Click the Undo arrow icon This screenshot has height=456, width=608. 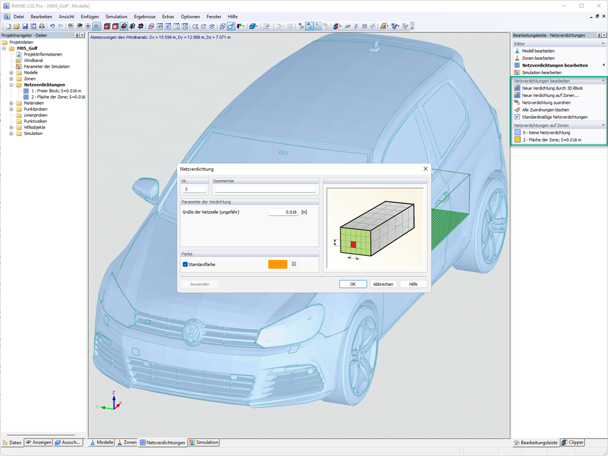pos(52,26)
